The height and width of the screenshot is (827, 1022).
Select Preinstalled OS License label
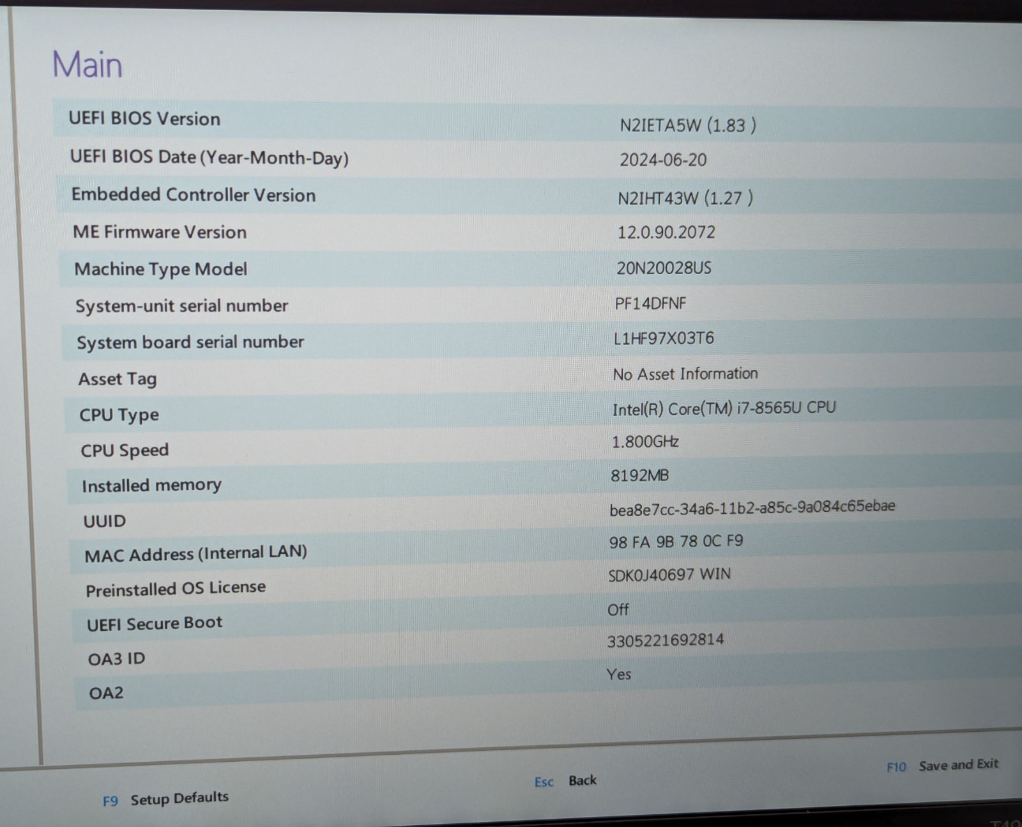[x=176, y=589]
